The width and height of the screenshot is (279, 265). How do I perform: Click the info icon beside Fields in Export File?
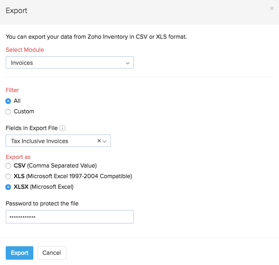(63, 128)
